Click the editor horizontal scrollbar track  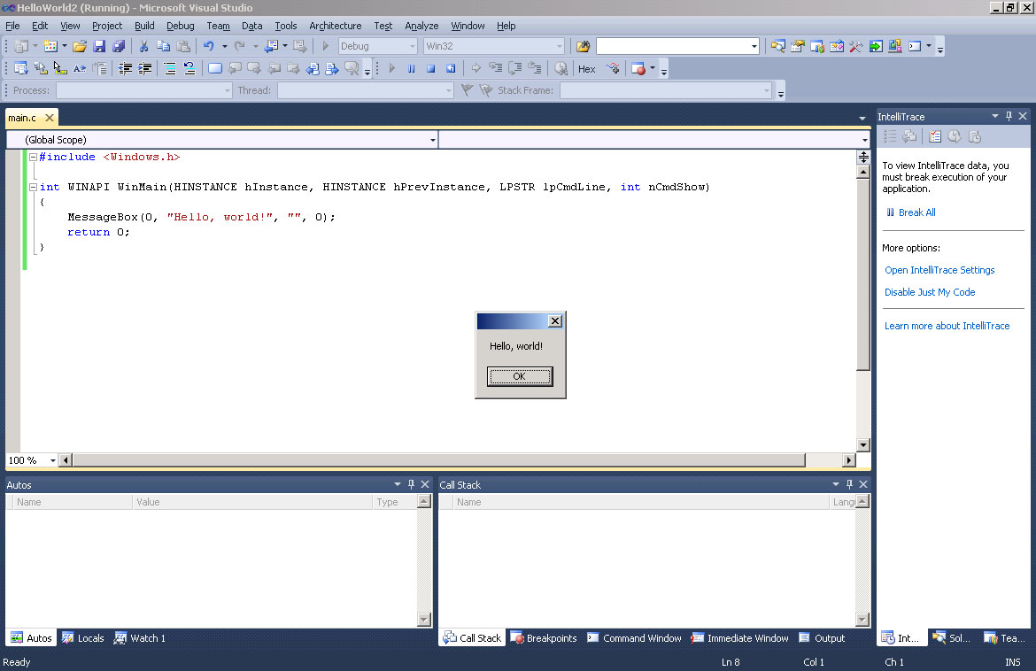click(x=823, y=459)
